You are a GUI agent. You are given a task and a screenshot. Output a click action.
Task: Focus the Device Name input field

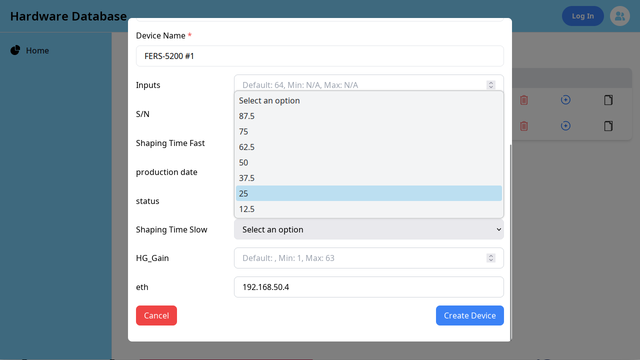tap(320, 56)
